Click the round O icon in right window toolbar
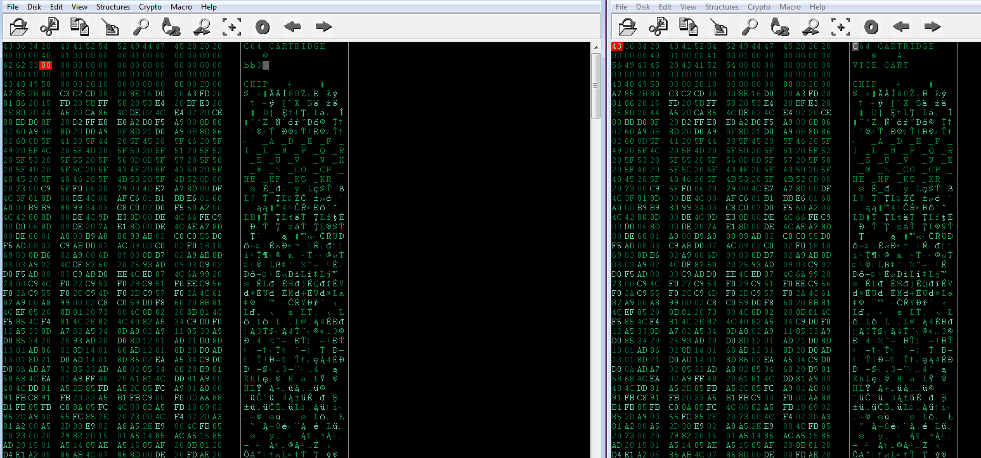This screenshot has width=981, height=458. tap(871, 27)
